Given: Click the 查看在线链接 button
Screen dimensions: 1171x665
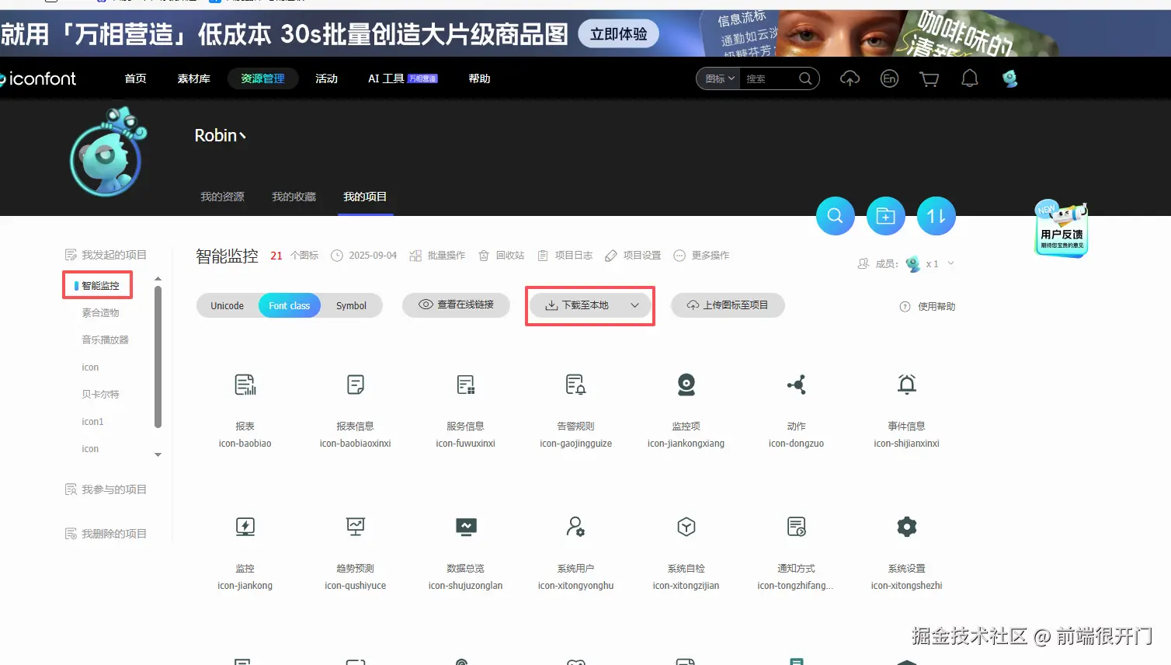Looking at the screenshot, I should 457,305.
